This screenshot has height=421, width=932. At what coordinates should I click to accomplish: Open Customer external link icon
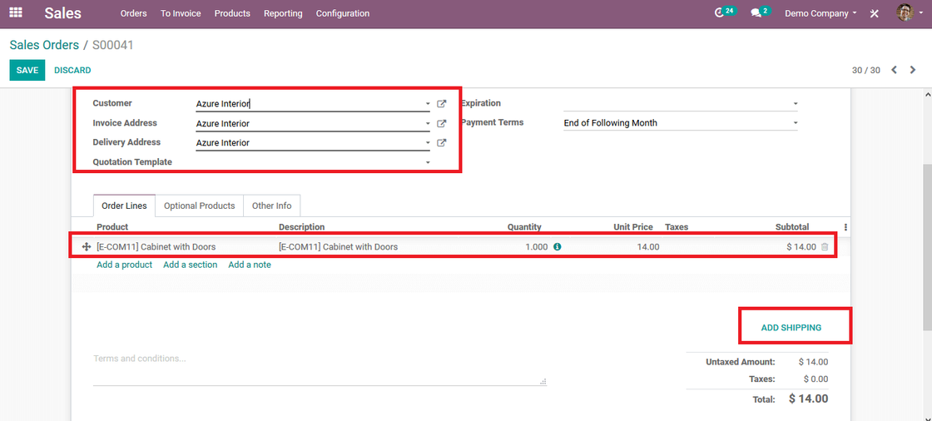click(441, 103)
